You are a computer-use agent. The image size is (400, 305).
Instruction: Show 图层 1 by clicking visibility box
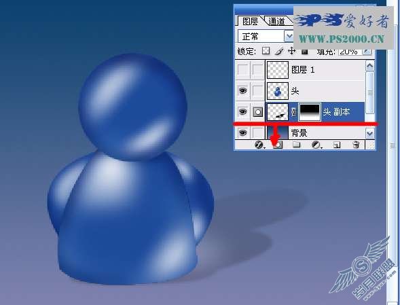(242, 69)
